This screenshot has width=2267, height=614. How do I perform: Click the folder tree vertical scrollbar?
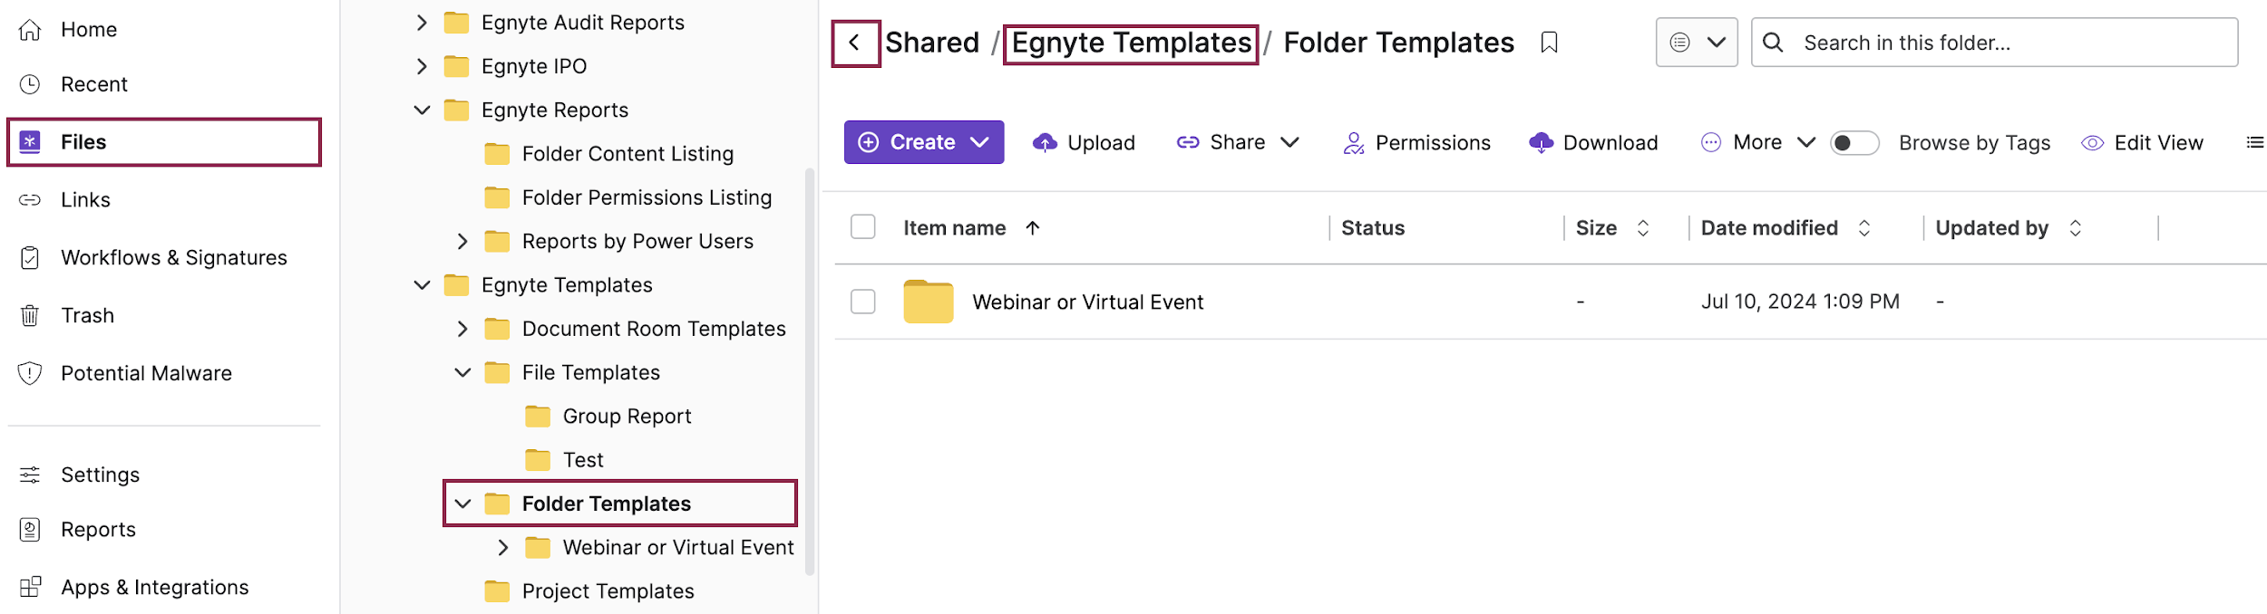(810, 371)
